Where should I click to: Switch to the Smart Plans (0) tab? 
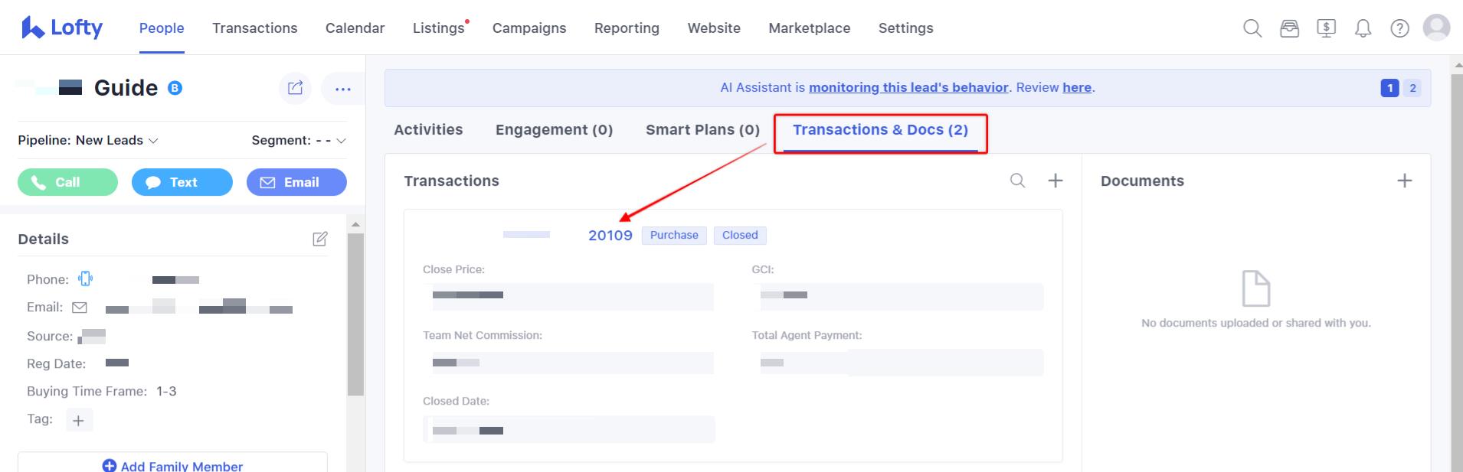coord(702,130)
